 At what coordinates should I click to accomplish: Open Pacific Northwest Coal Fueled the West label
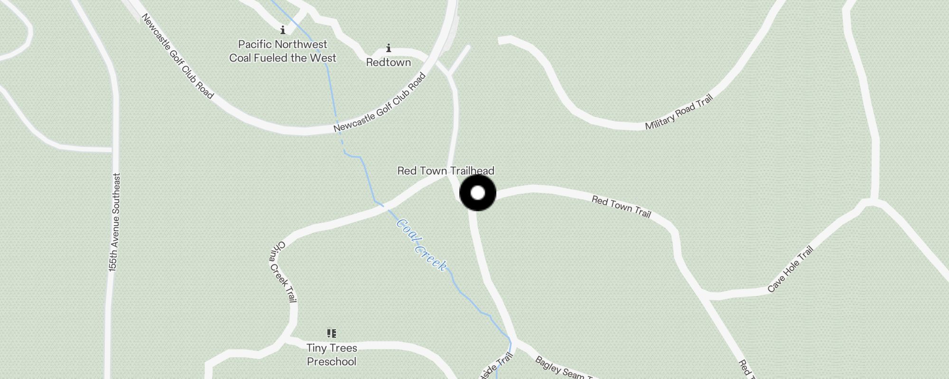283,51
